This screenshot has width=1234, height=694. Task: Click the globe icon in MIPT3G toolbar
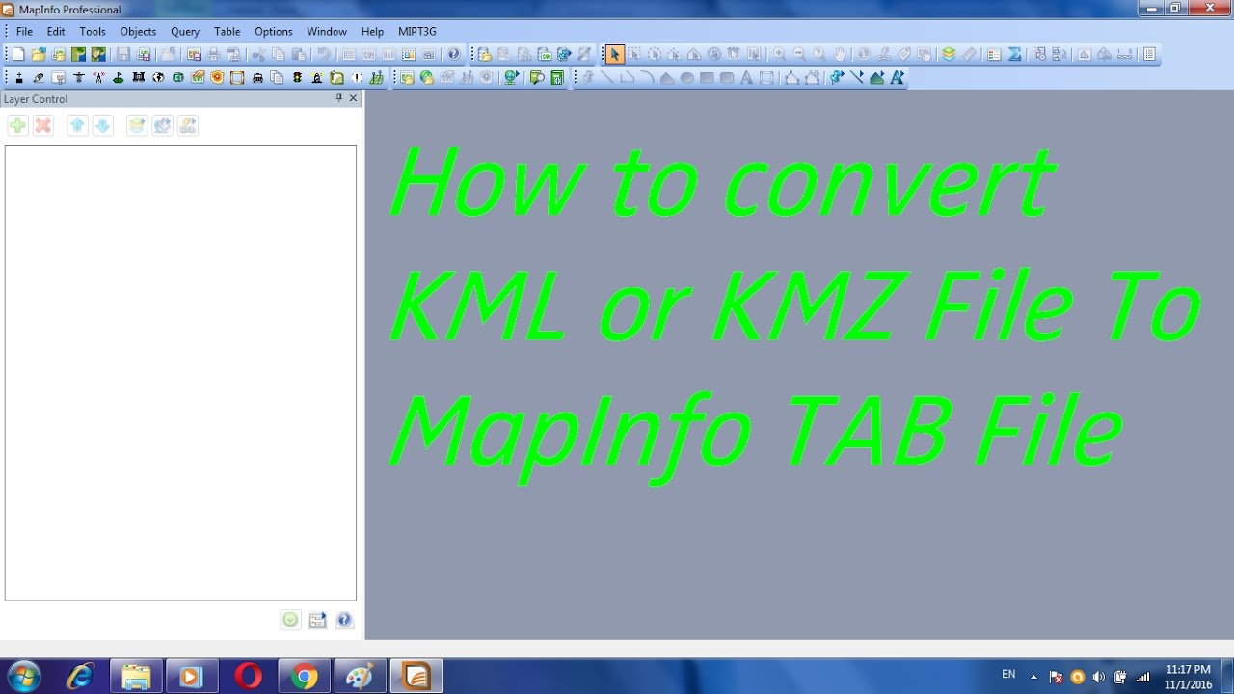point(158,77)
